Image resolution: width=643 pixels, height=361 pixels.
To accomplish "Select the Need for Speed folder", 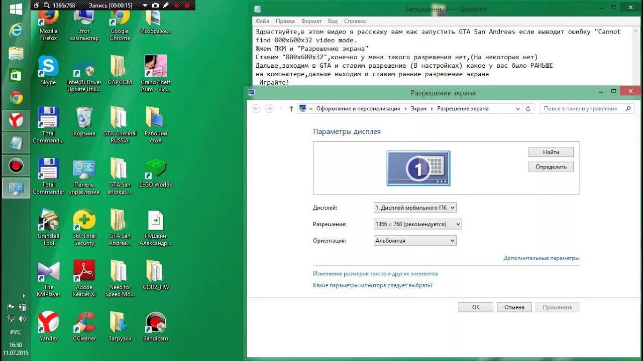I will (x=120, y=279).
